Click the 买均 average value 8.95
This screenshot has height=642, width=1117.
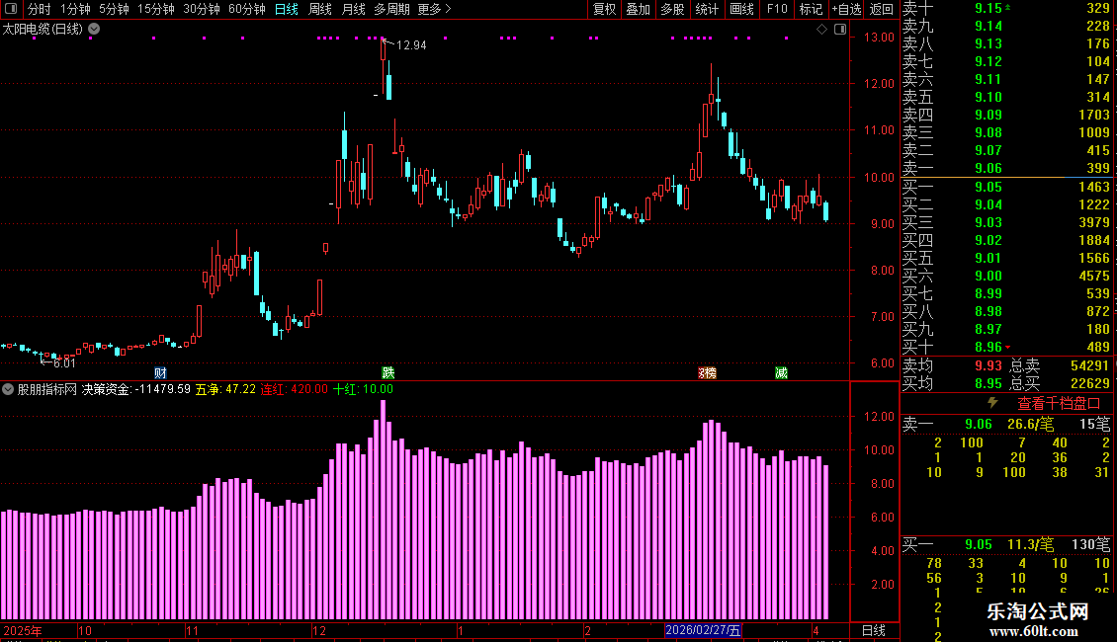click(x=988, y=383)
